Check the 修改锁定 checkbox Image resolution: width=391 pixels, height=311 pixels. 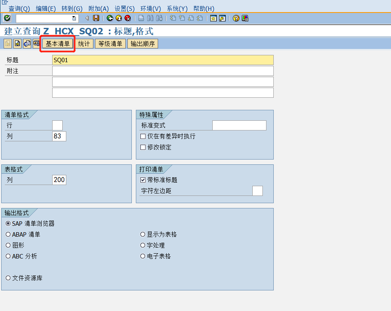[x=143, y=147]
